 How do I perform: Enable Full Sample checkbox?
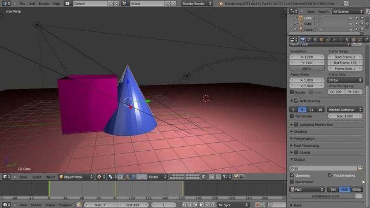pyautogui.click(x=292, y=116)
